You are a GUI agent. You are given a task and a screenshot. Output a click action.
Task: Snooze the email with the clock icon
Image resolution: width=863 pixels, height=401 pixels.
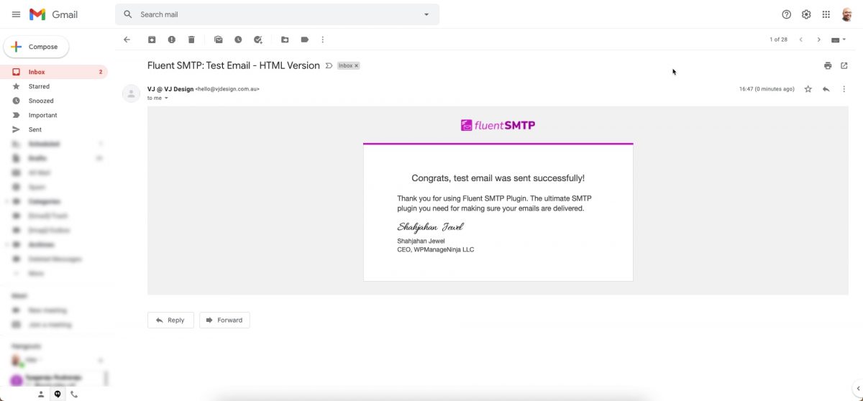(238, 40)
